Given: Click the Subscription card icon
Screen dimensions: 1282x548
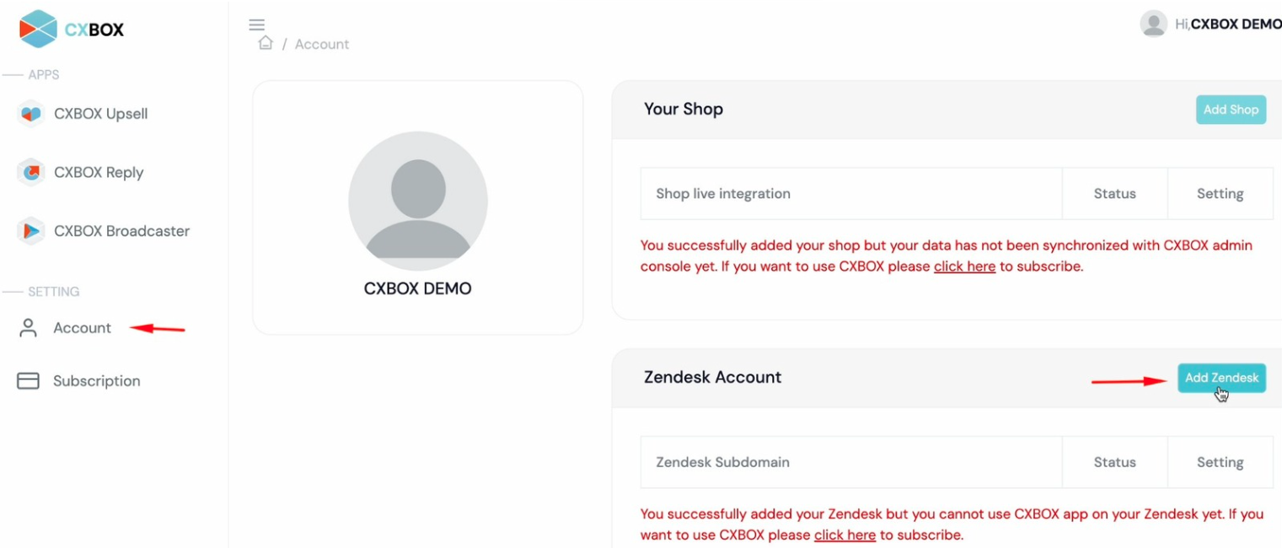Looking at the screenshot, I should point(29,381).
